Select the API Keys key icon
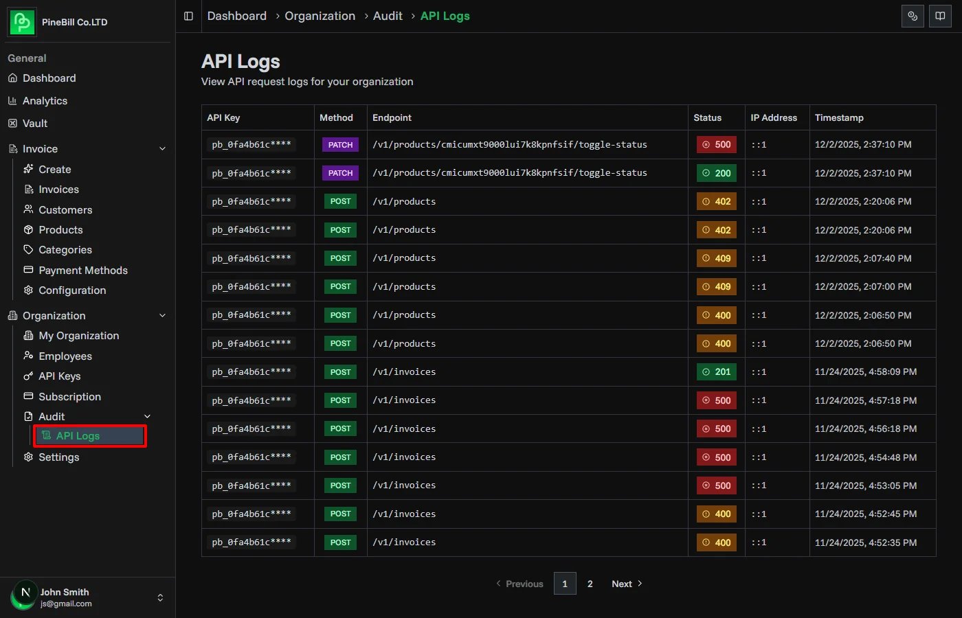Viewport: 962px width, 618px height. (29, 376)
